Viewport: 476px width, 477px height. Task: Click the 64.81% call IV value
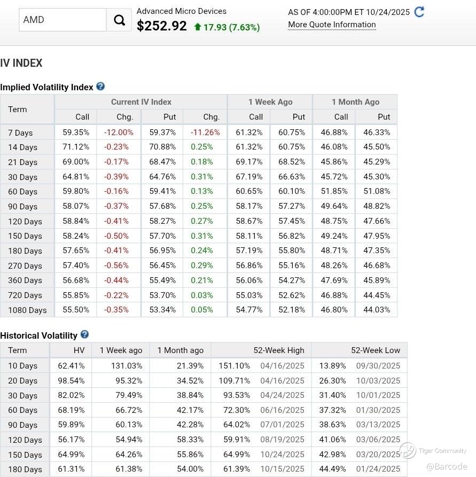tap(76, 177)
